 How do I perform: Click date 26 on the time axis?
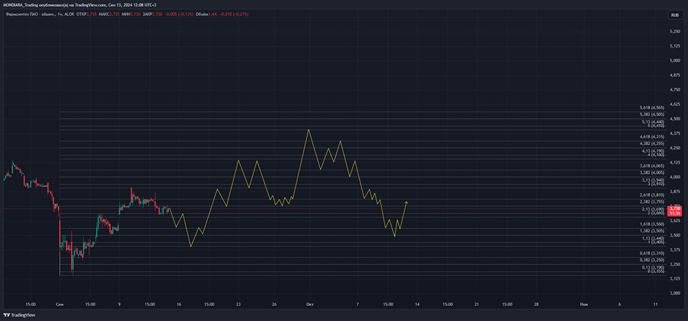274,304
